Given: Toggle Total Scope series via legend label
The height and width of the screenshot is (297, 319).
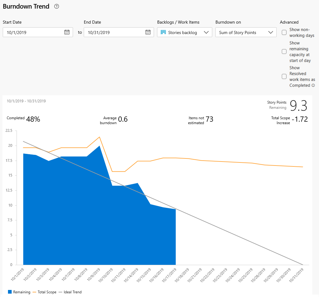Looking at the screenshot, I should [x=47, y=292].
